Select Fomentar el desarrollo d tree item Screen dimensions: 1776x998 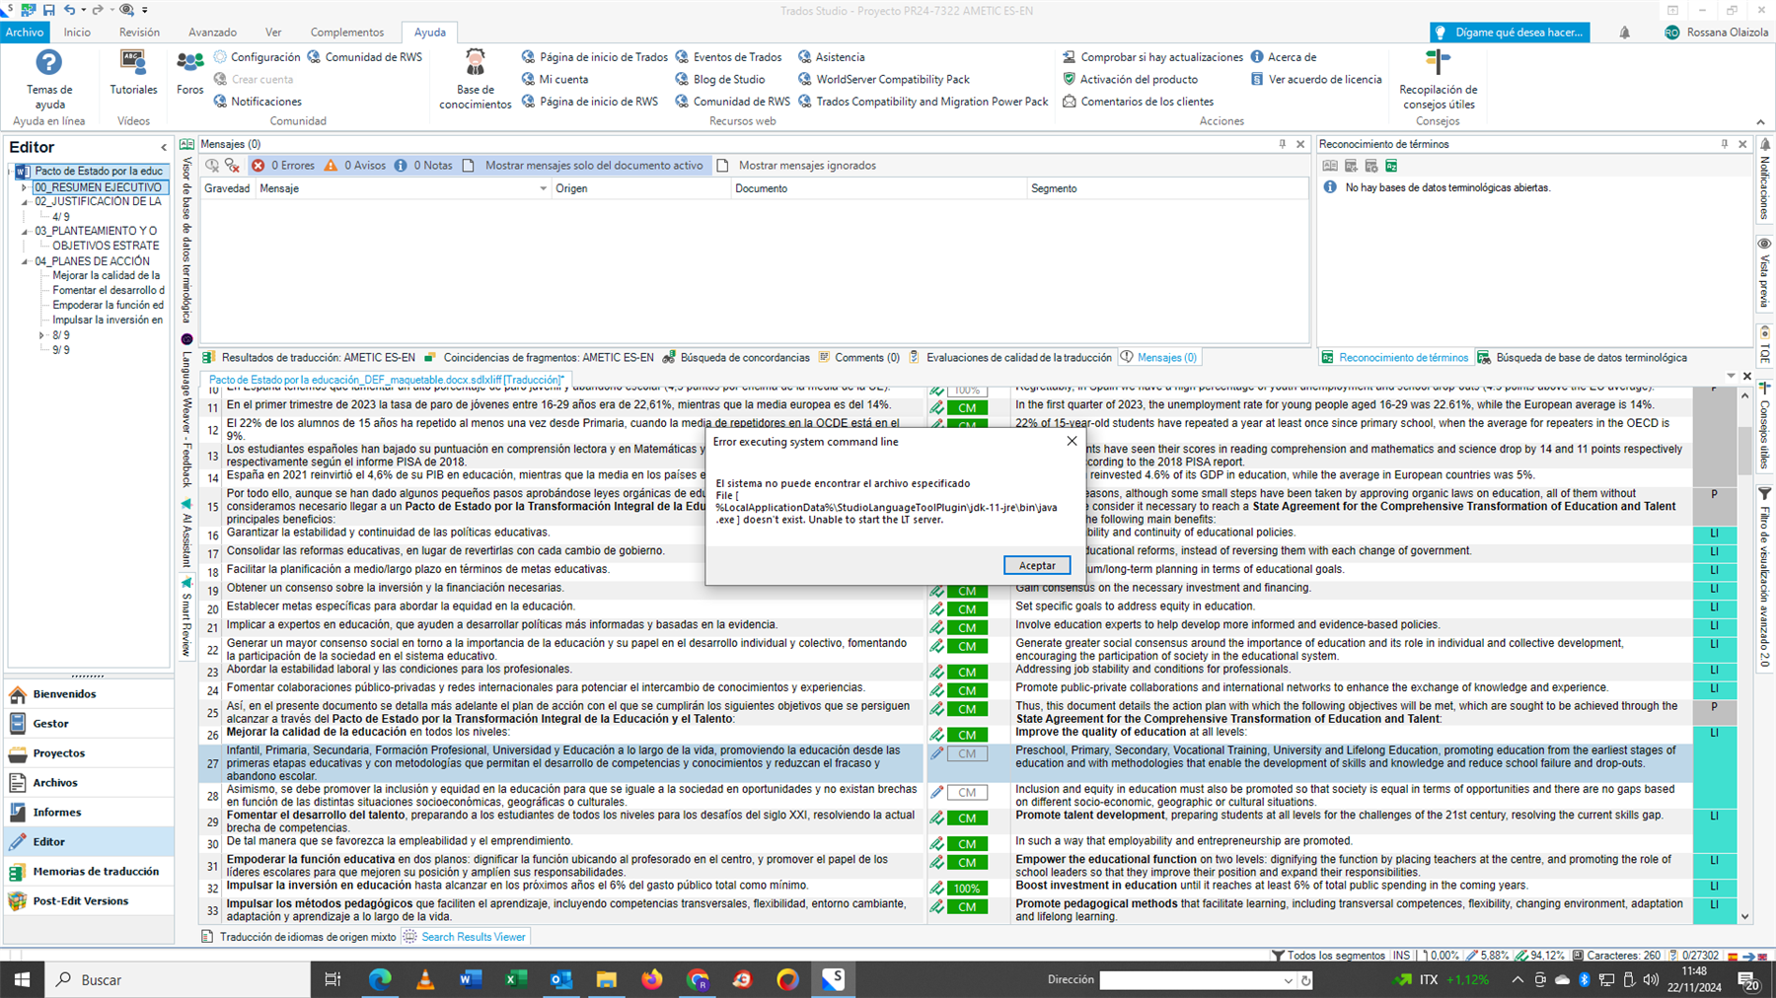109,291
